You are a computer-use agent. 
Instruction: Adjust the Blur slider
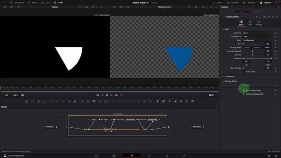tap(253, 44)
